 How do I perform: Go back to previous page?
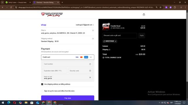coord(3,7)
